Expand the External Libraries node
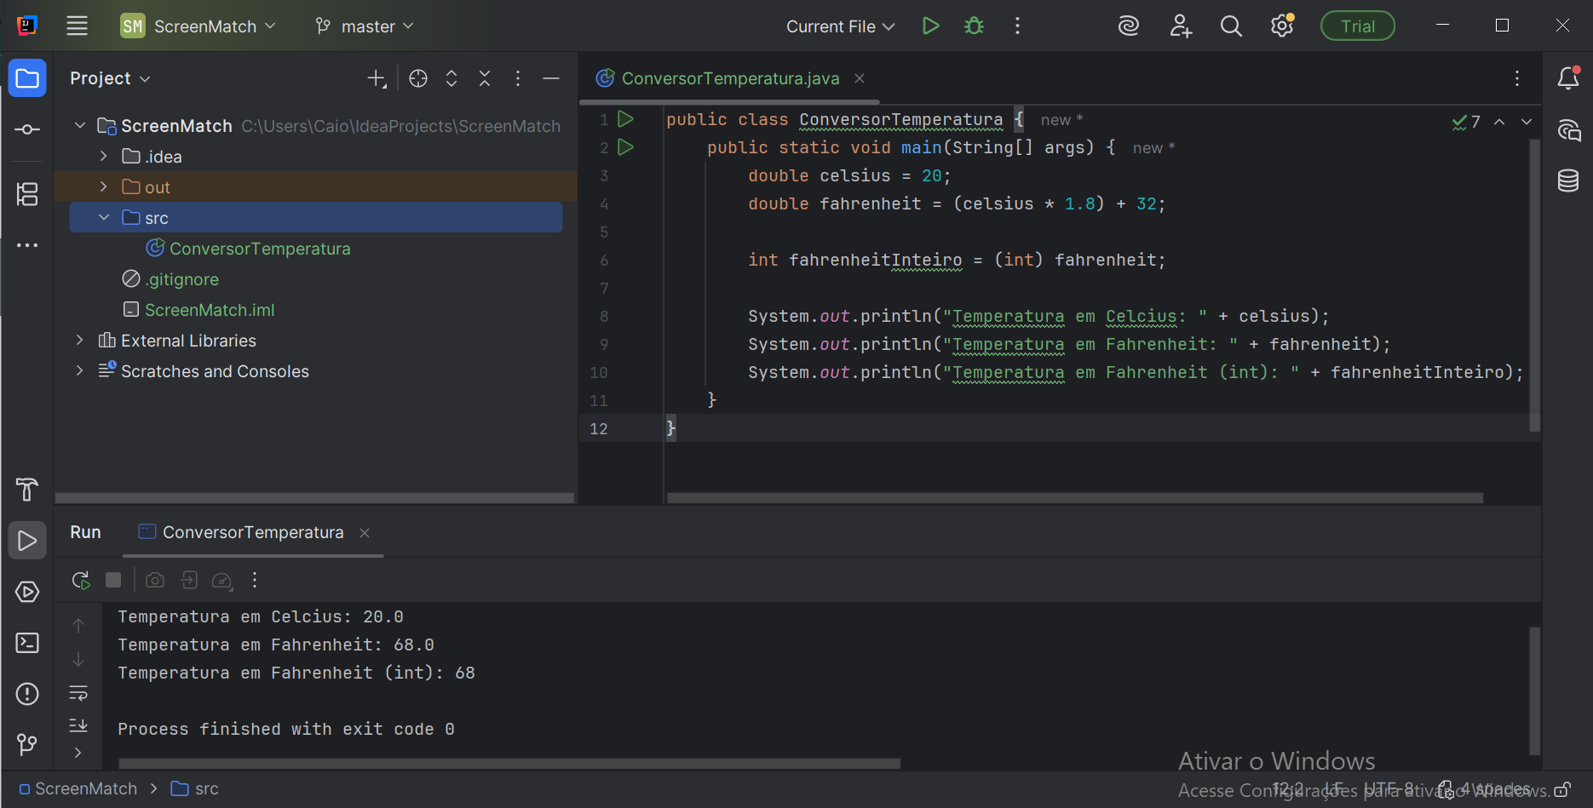This screenshot has height=808, width=1593. 80,341
